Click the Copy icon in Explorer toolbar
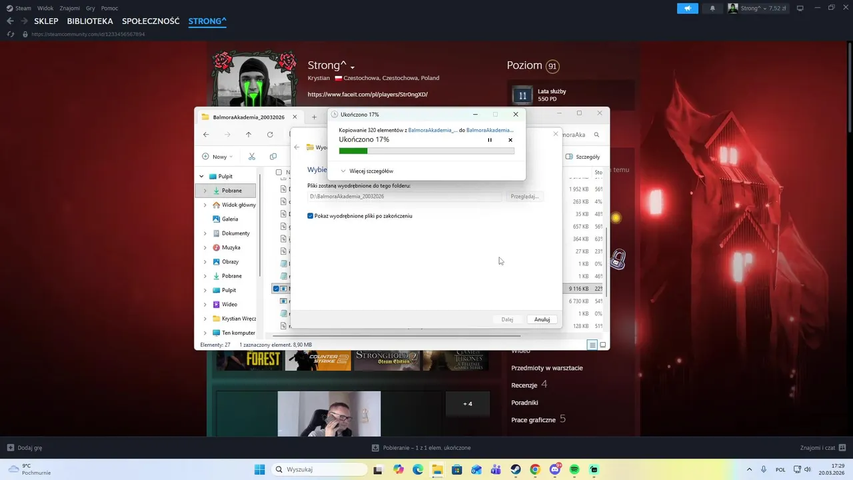The width and height of the screenshot is (853, 480). pyautogui.click(x=273, y=157)
